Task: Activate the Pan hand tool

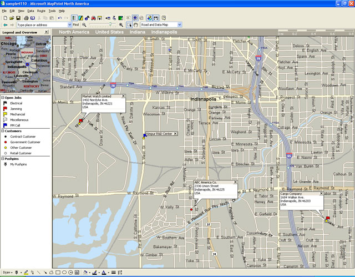Action: coord(135,25)
